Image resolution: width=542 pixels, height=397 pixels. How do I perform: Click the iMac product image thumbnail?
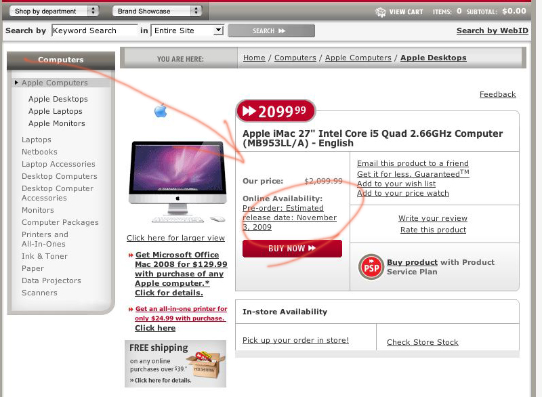[178, 181]
